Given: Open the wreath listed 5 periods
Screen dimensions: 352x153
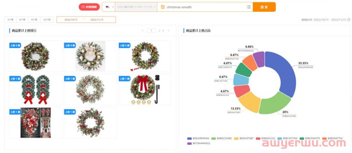Looking at the screenshot, I should 36,56.
